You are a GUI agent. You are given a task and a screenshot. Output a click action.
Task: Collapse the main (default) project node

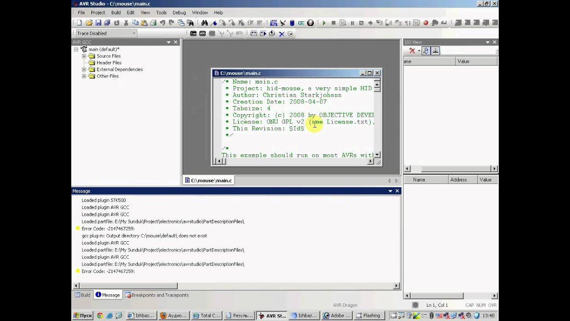coord(76,49)
